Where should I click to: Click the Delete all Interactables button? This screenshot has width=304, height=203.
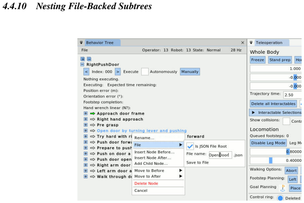coord(273,104)
